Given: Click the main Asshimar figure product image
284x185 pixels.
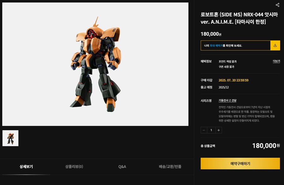Looking at the screenshot, I should (95, 64).
